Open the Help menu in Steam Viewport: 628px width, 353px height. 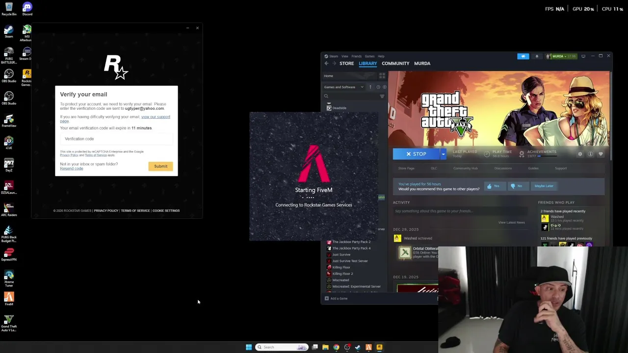tap(381, 56)
